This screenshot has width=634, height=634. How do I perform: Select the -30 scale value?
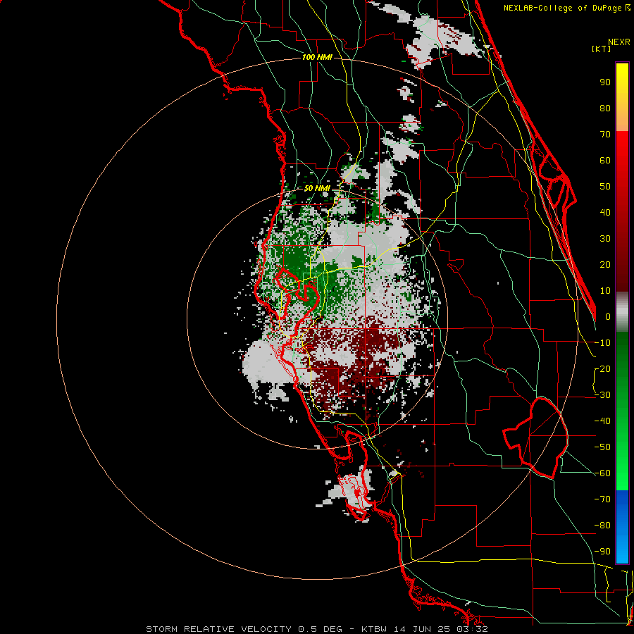602,395
